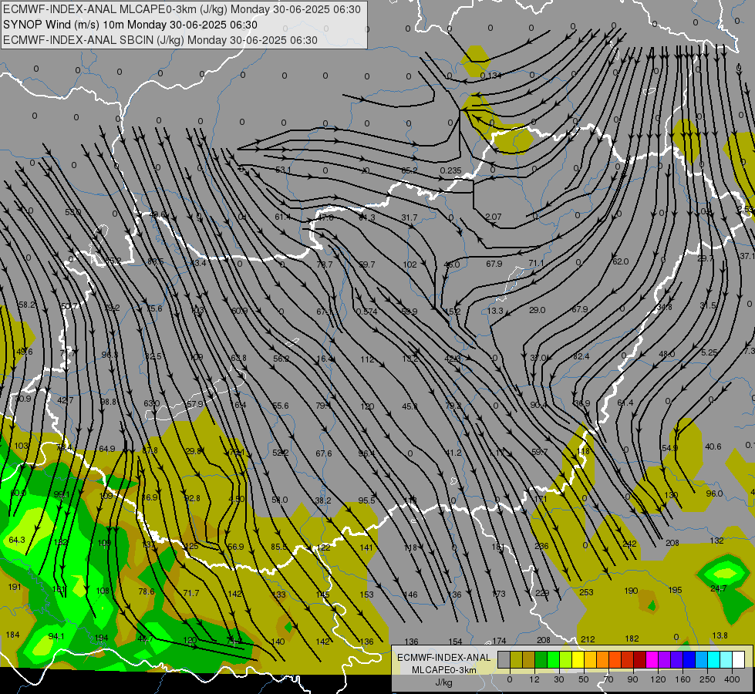Click the olive-yellow legend swatch right of 0 tick
The image size is (755, 694).
pos(516,659)
